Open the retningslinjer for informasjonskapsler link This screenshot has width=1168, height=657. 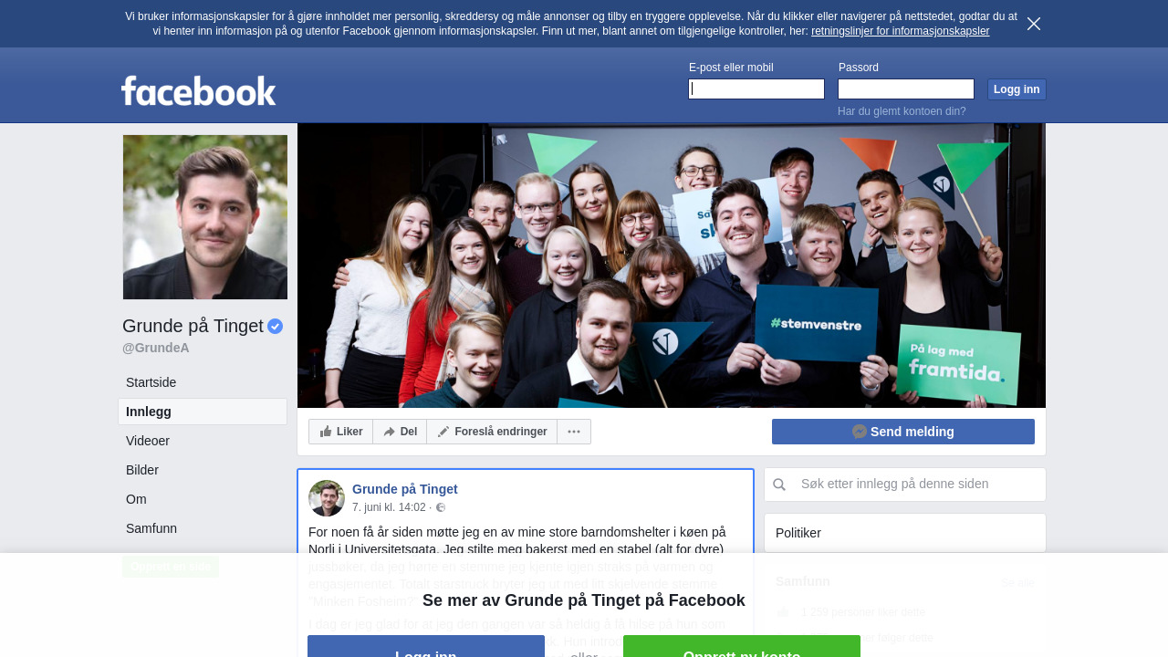900,31
